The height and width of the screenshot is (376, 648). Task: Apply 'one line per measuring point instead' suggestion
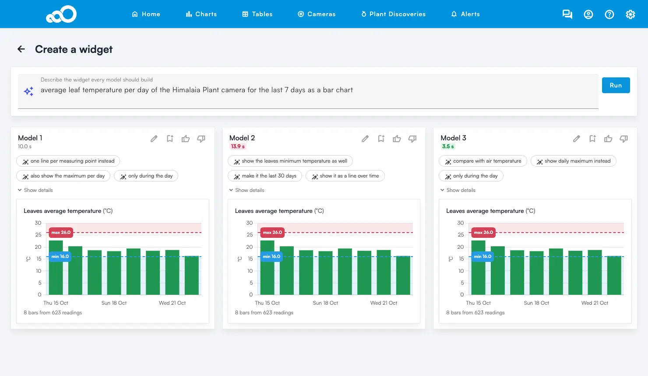point(68,161)
